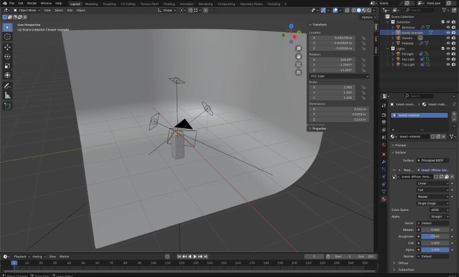Switch orthographic/perspective grid icon
459x277 pixels.
[298, 72]
